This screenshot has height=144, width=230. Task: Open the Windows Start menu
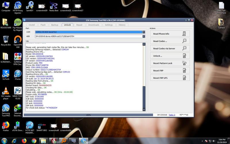click(4, 141)
